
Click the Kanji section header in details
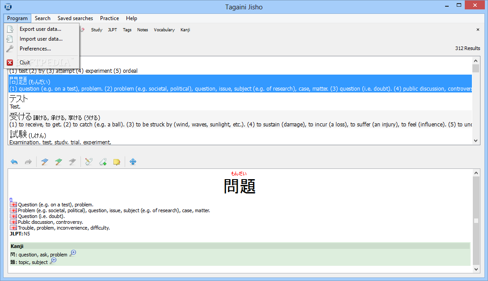[x=240, y=246]
